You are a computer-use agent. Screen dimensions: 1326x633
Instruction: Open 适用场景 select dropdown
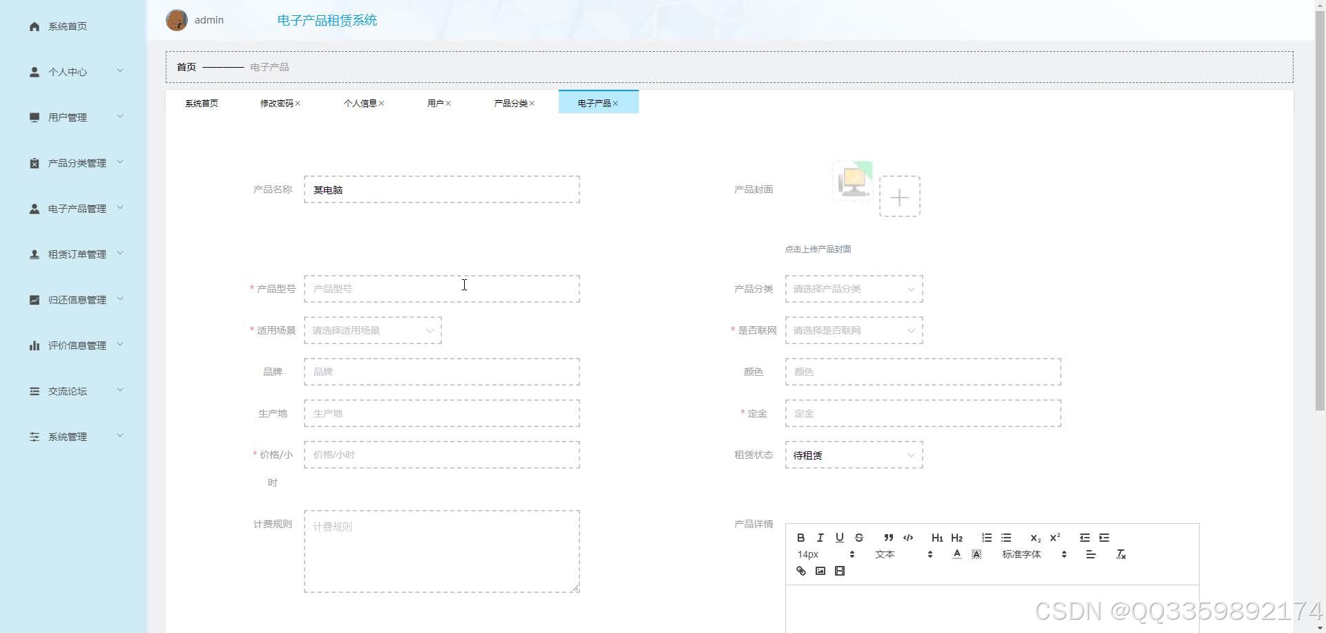point(372,330)
